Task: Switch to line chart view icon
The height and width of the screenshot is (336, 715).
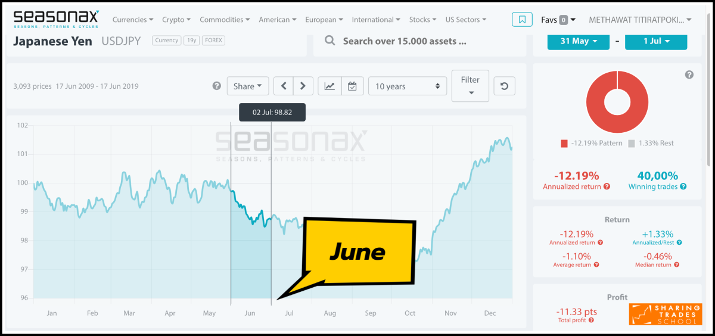Action: tap(329, 86)
